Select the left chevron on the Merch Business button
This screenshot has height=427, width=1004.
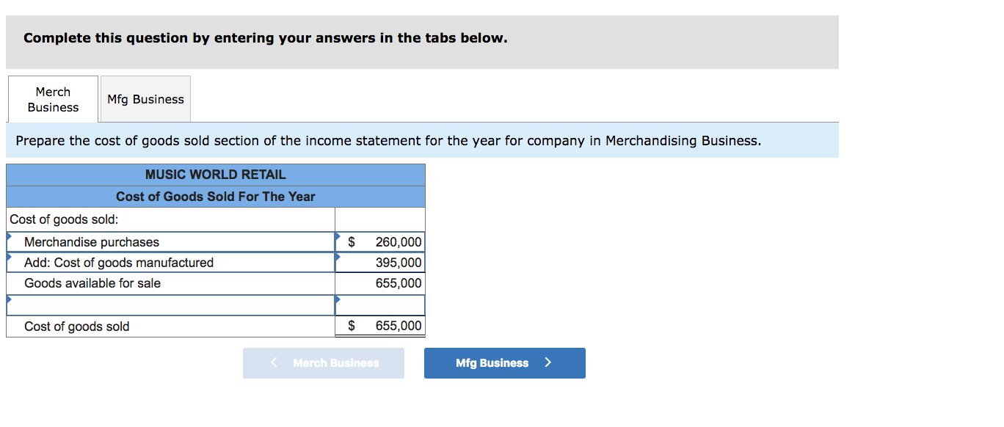[x=274, y=362]
